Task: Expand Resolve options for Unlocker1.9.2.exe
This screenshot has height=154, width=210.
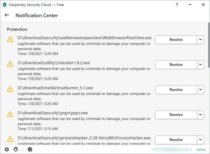Action: coord(201,65)
